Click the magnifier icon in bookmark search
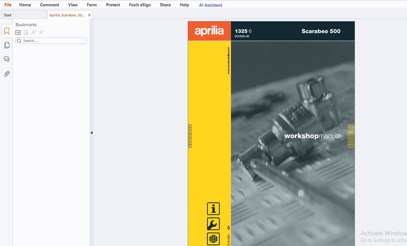 [19, 41]
